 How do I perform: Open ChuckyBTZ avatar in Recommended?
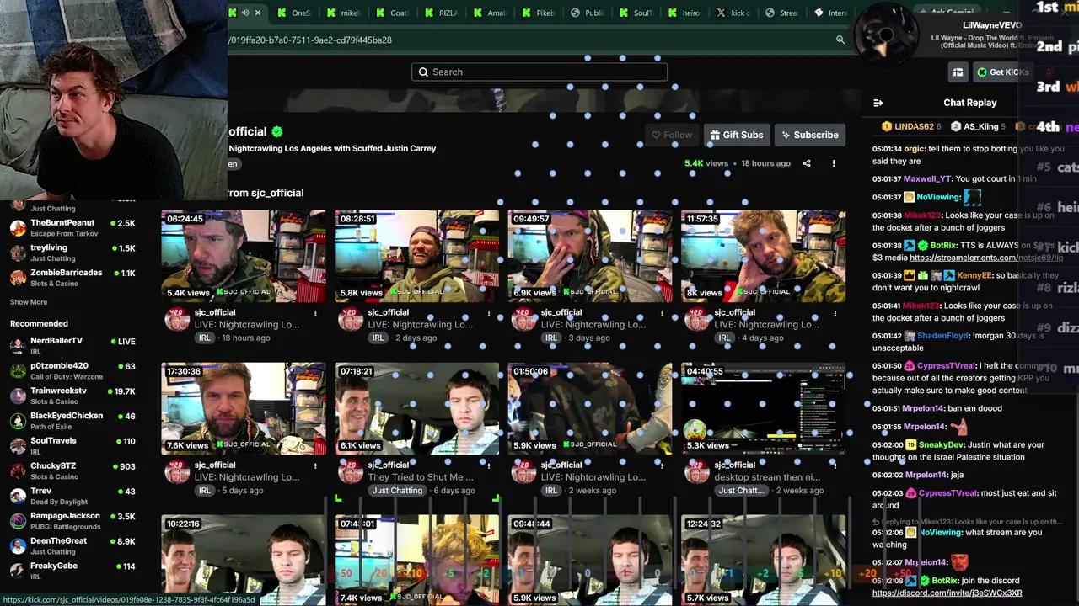[x=18, y=470]
